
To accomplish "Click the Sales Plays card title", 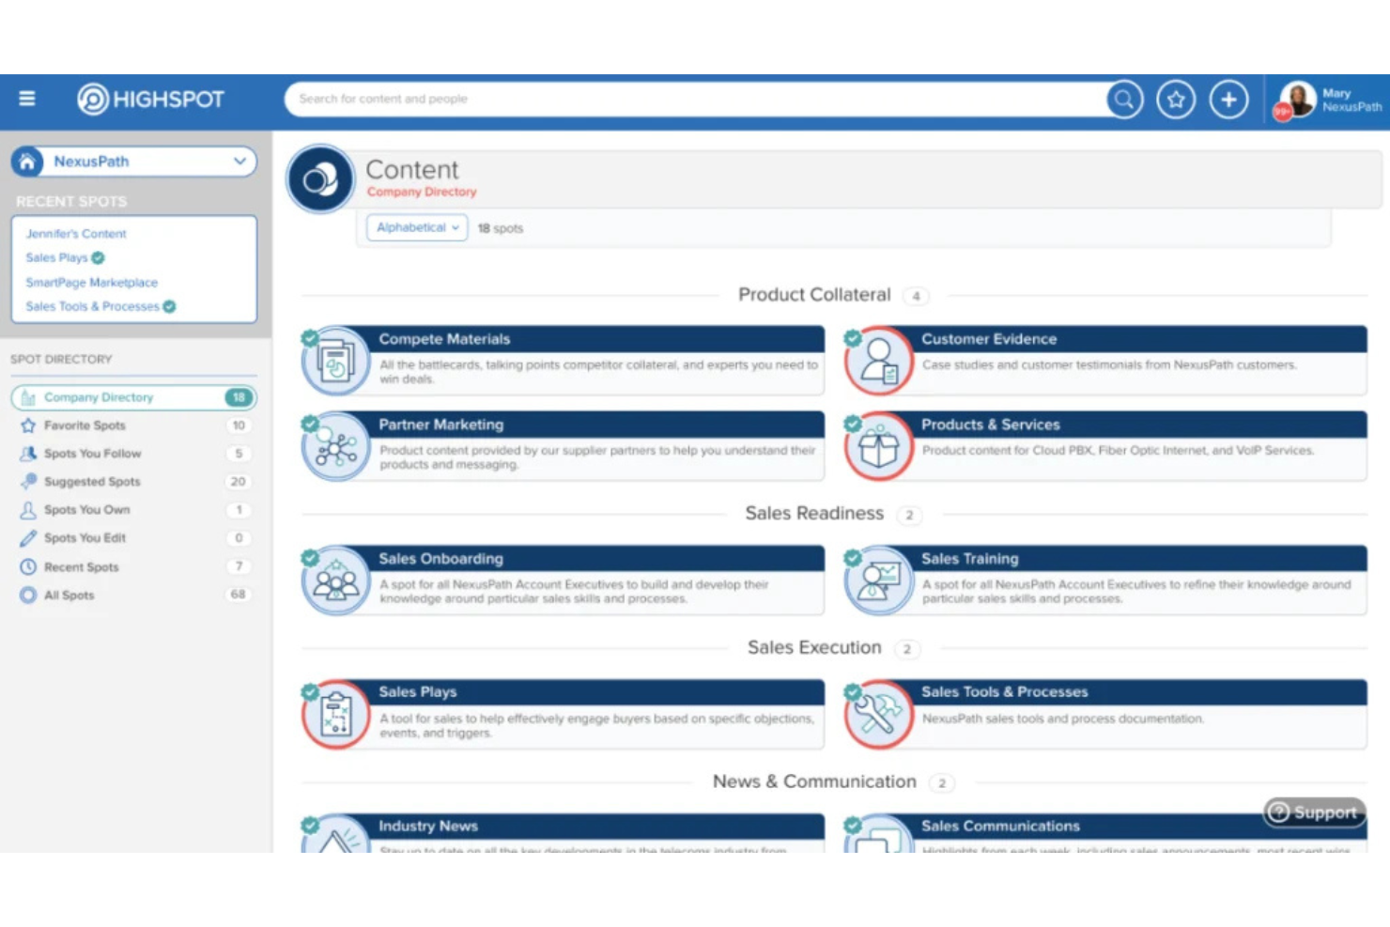I will click(418, 692).
